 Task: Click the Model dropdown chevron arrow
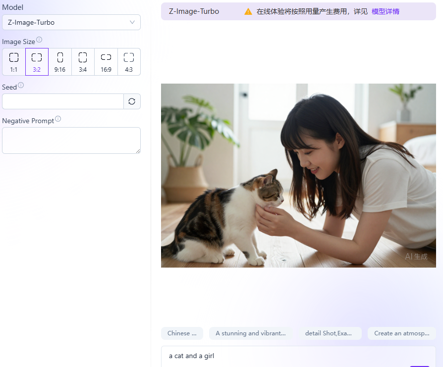click(x=132, y=22)
